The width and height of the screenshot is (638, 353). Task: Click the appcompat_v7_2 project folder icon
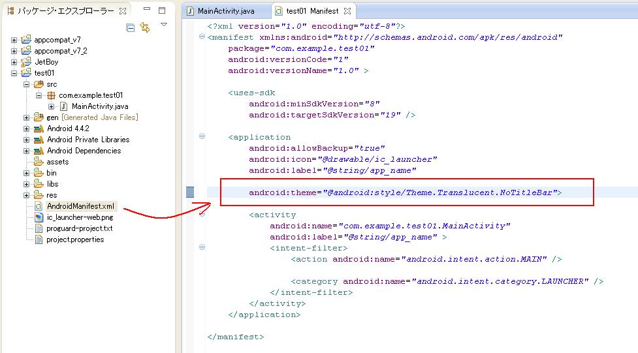27,50
